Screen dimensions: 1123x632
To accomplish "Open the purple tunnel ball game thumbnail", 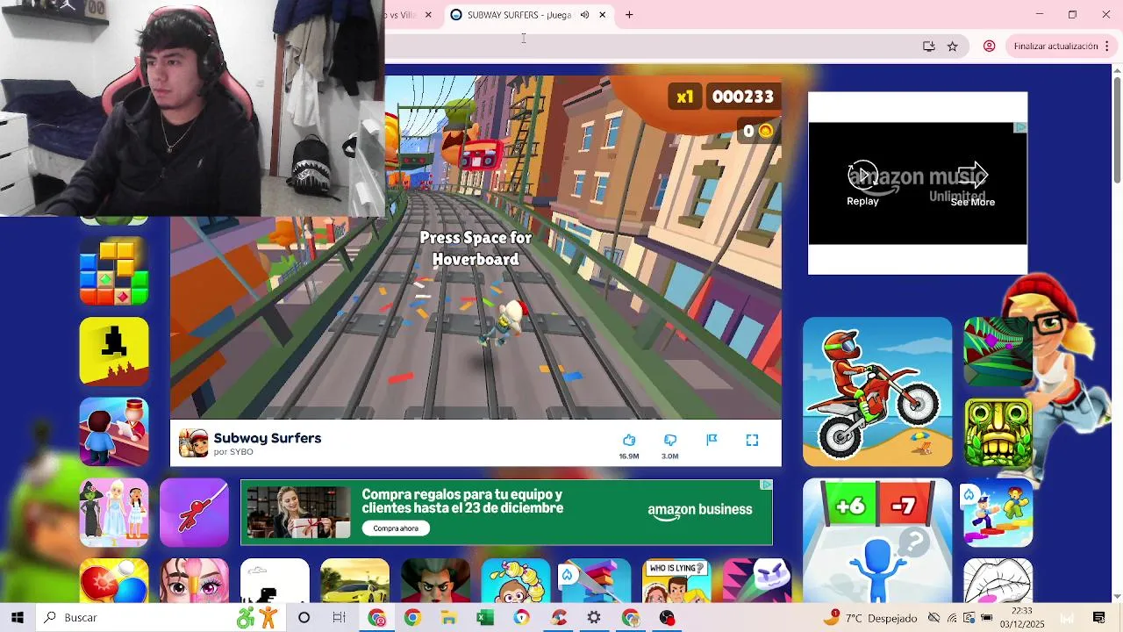I will tap(998, 352).
